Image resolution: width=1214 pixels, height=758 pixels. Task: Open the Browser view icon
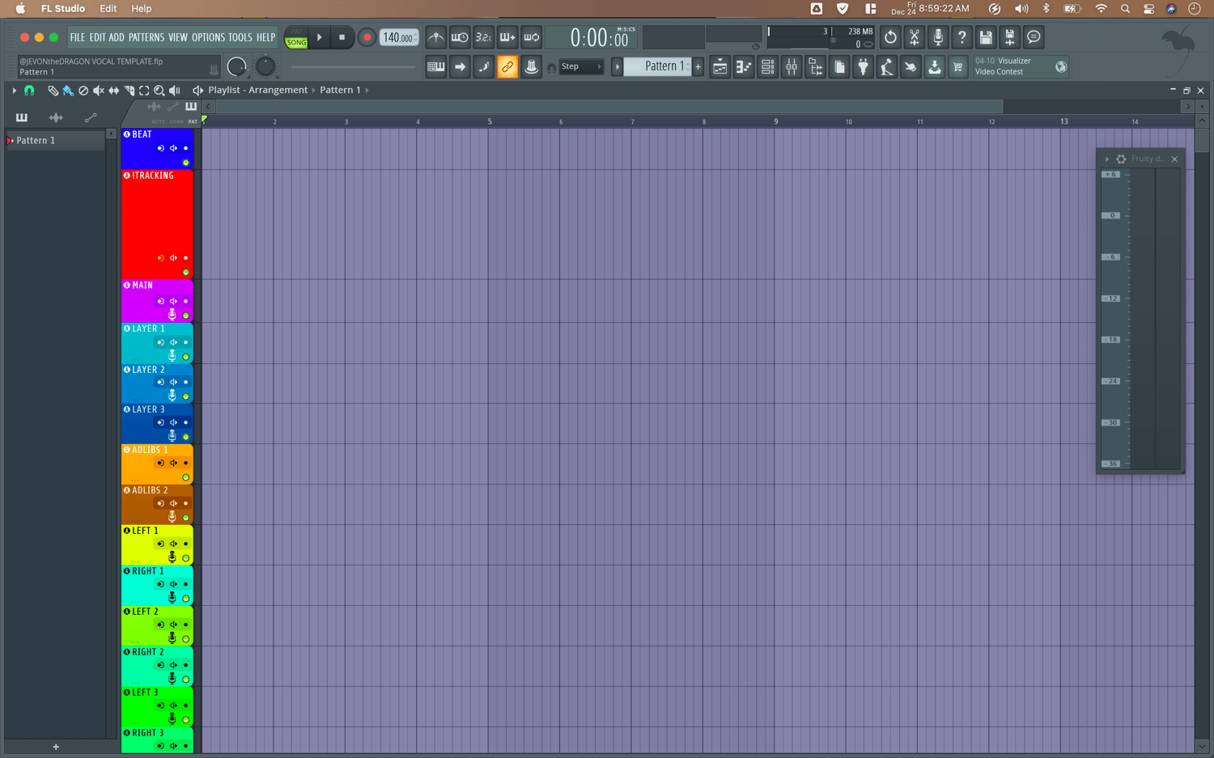point(815,66)
